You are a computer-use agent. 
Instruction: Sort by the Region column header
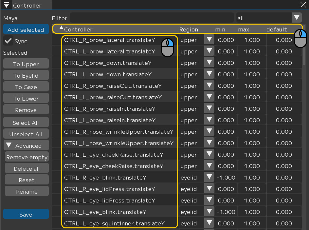189,29
